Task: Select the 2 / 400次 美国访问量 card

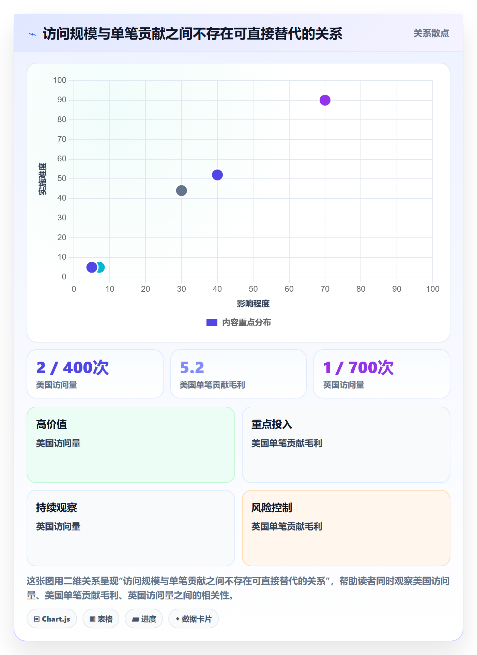Action: pos(95,374)
